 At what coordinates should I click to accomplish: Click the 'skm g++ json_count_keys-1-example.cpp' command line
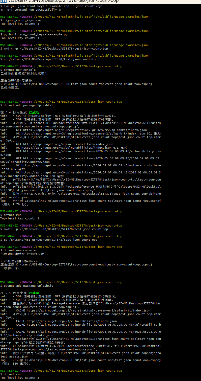(51, 6)
